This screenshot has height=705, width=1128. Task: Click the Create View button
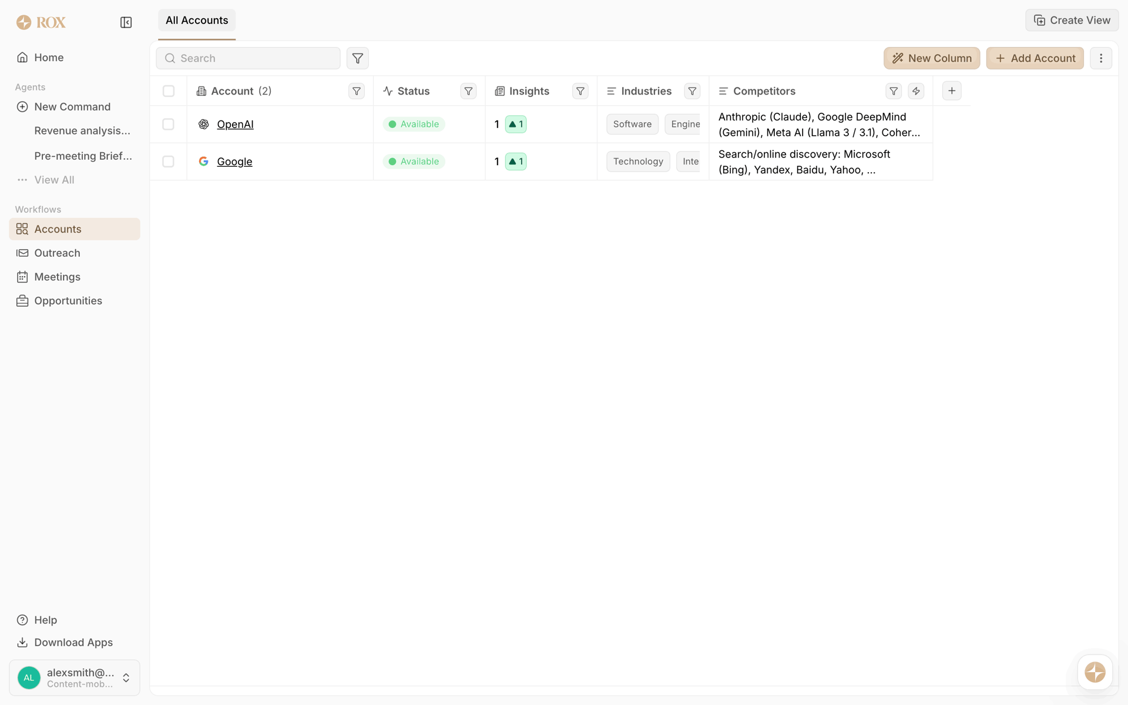(x=1072, y=21)
